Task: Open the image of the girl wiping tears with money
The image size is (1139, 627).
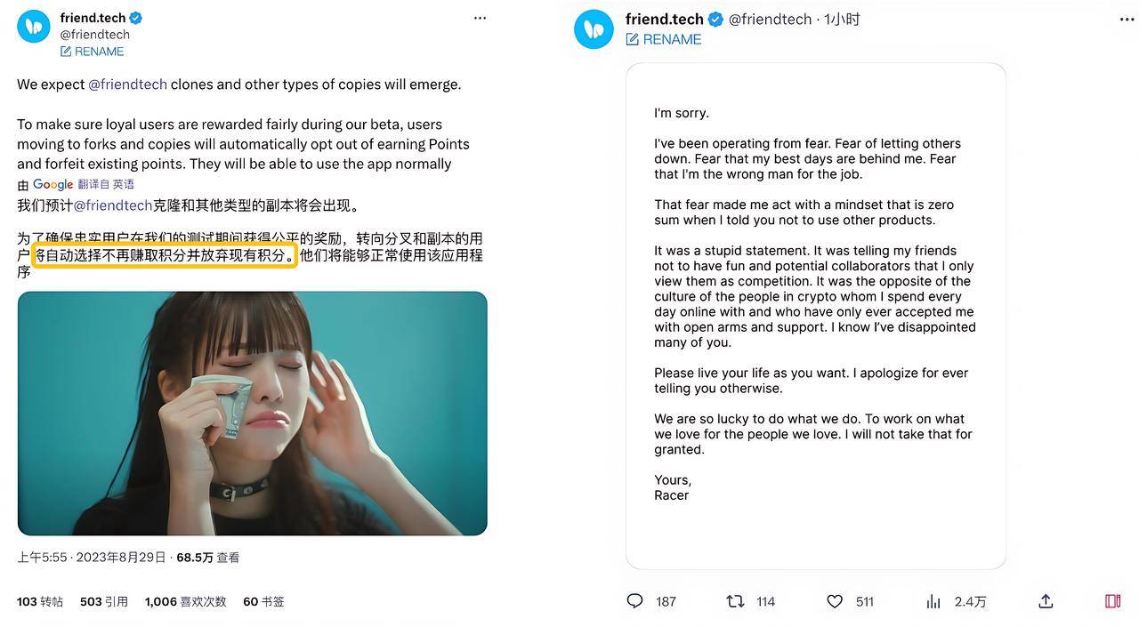Action: [x=252, y=413]
